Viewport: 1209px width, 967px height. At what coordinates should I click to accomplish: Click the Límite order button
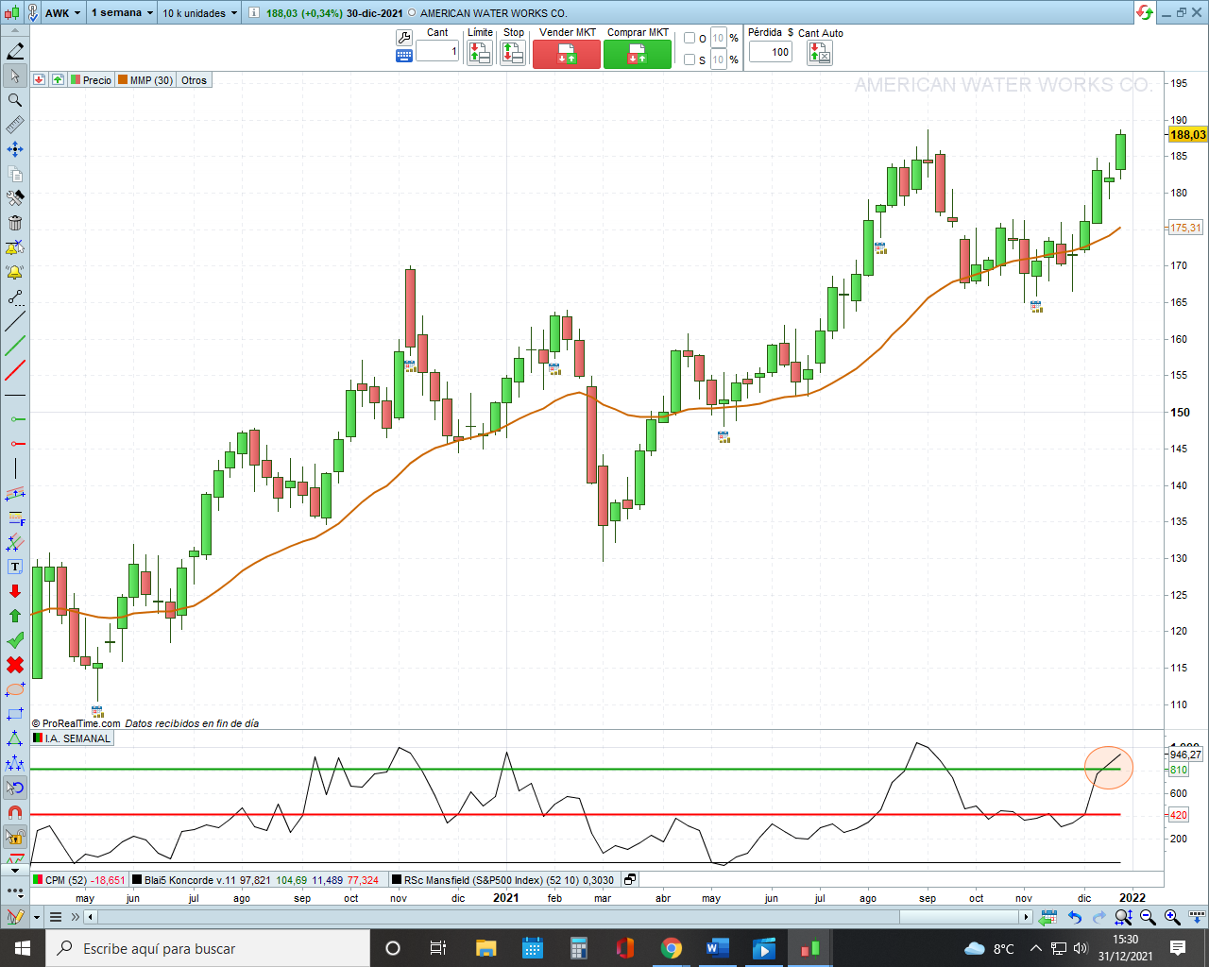[480, 53]
